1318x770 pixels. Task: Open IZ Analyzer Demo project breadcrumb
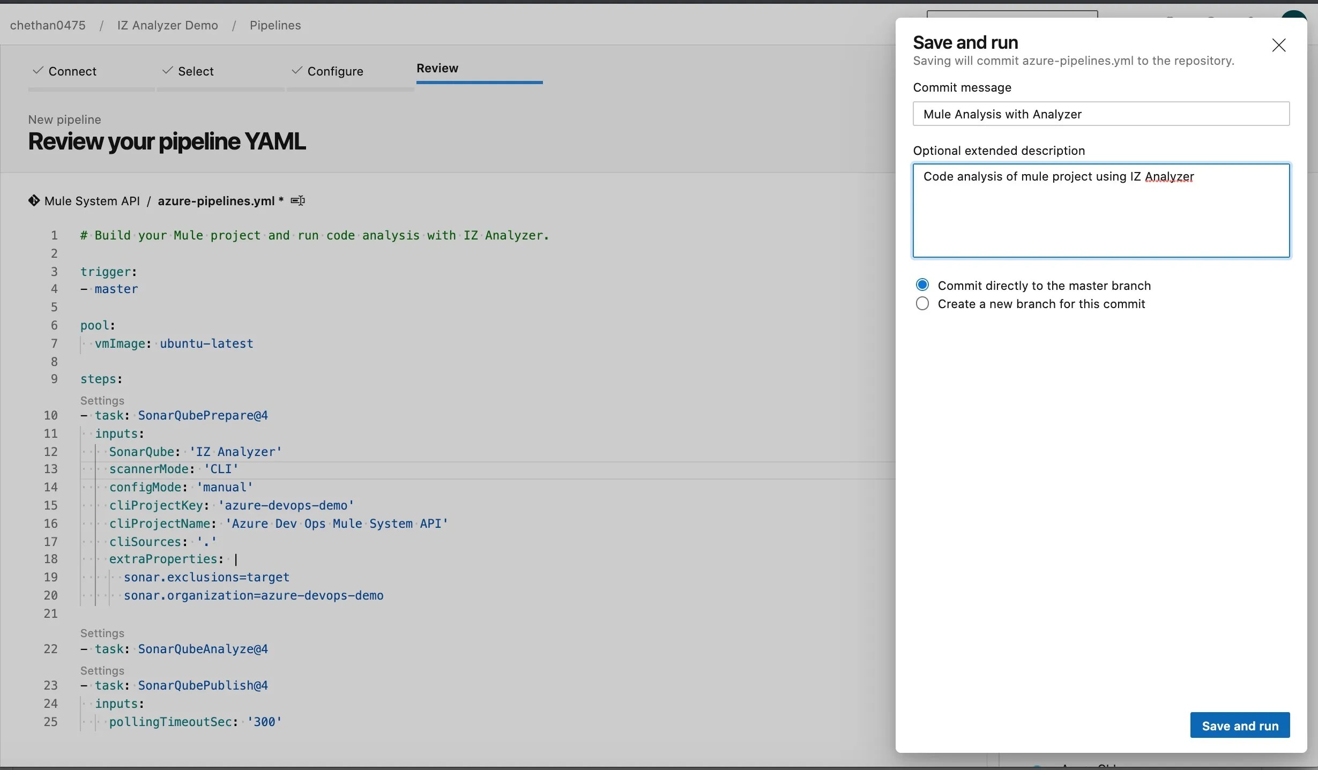167,25
